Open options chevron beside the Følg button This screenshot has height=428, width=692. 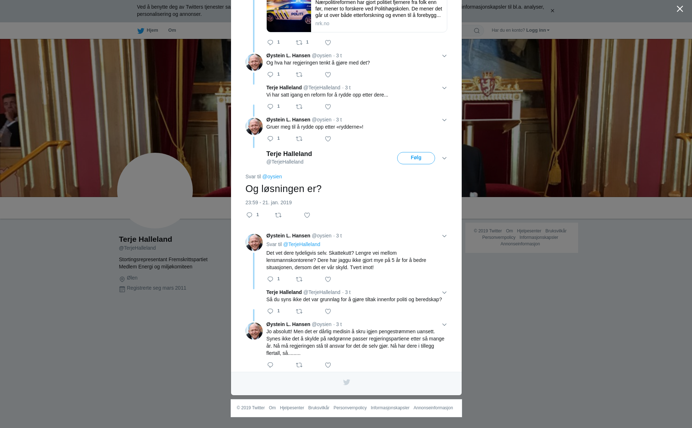pos(444,159)
